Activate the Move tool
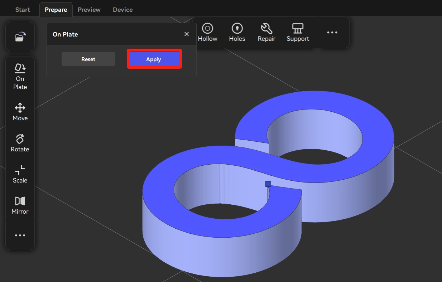Image resolution: width=442 pixels, height=282 pixels. (x=20, y=112)
